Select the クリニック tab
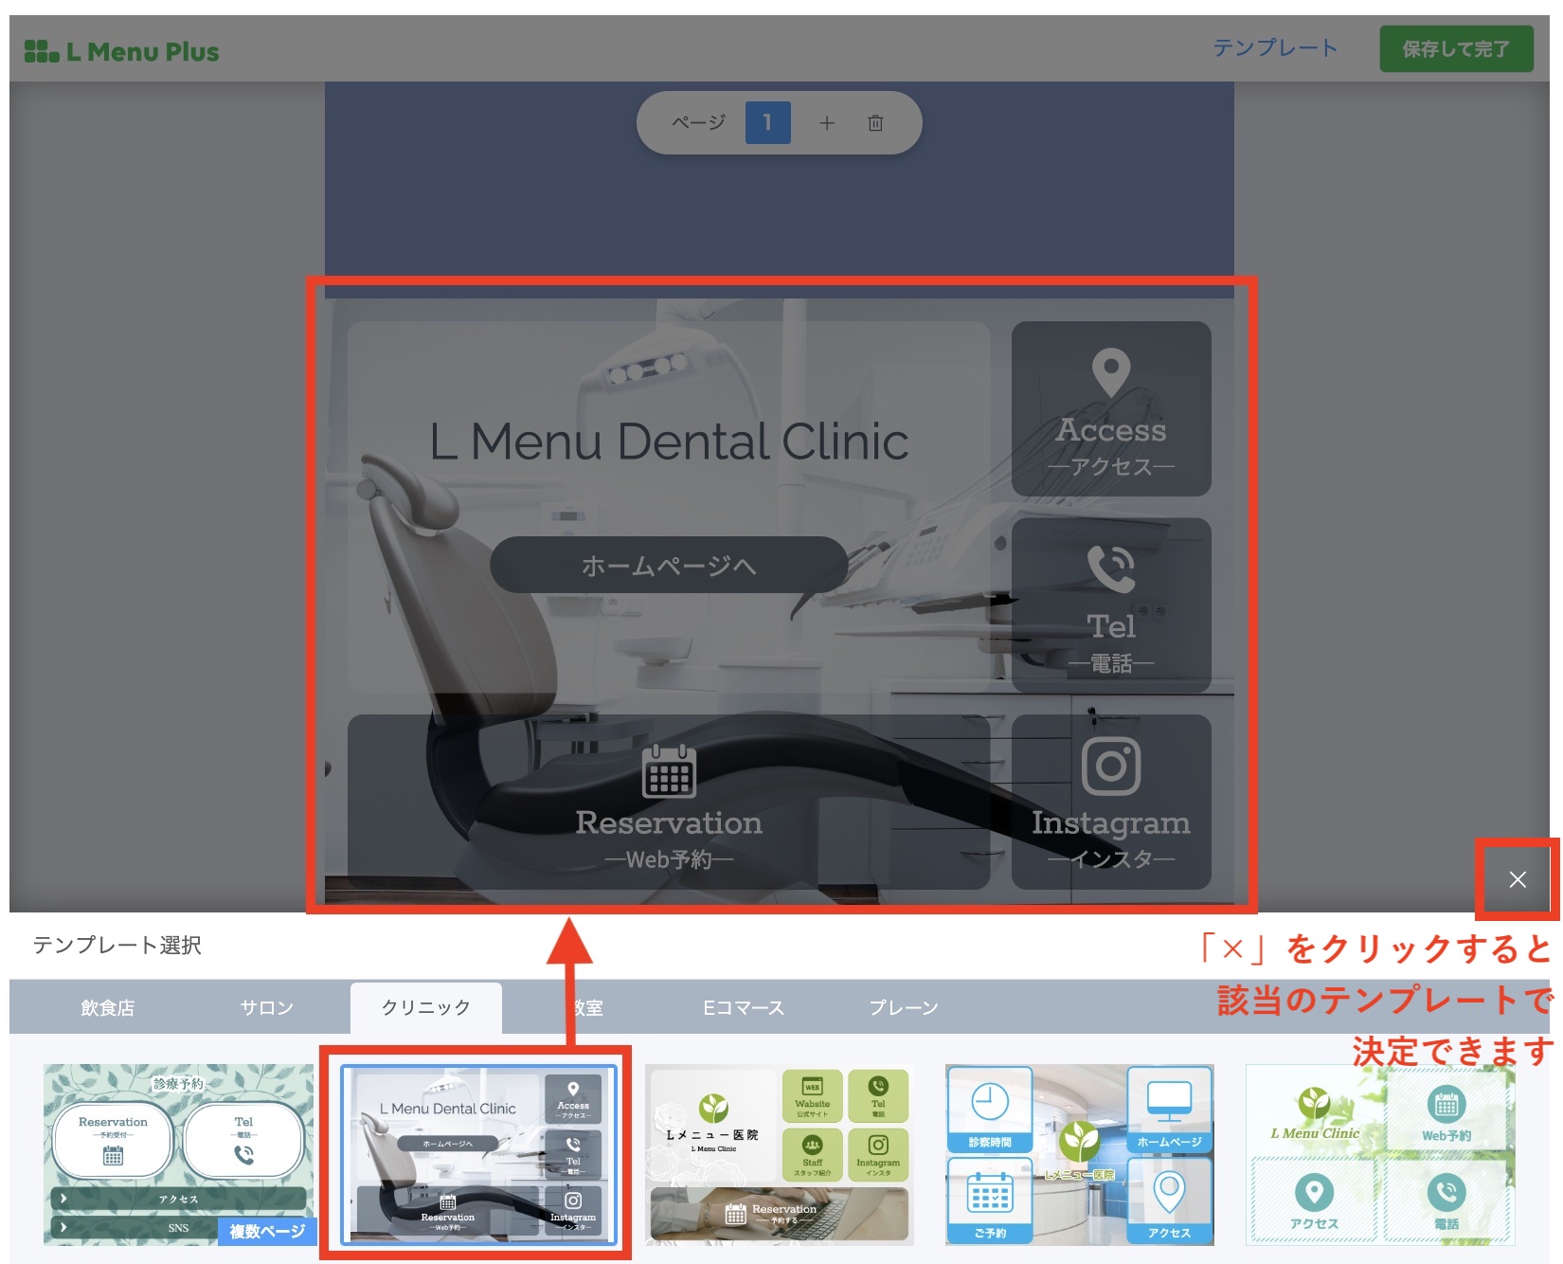Image resolution: width=1563 pixels, height=1264 pixels. coord(426,1007)
